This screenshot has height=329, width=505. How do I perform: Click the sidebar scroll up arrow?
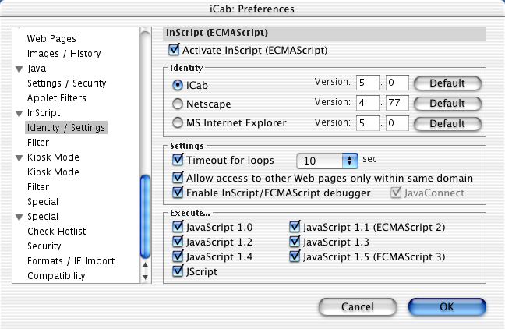pos(146,264)
